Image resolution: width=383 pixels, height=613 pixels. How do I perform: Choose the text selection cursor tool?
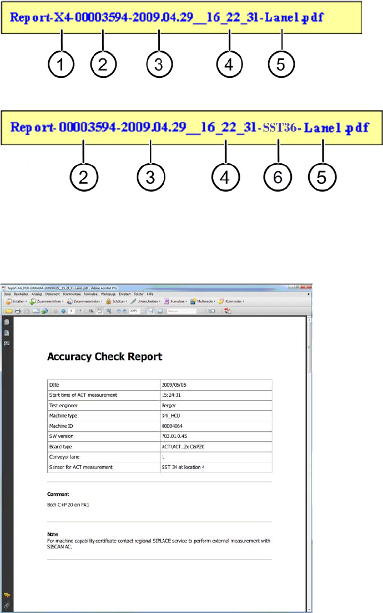90,311
